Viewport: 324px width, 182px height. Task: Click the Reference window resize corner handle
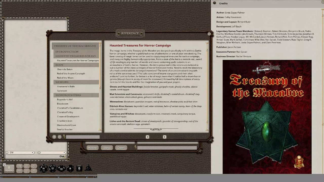pos(211,140)
